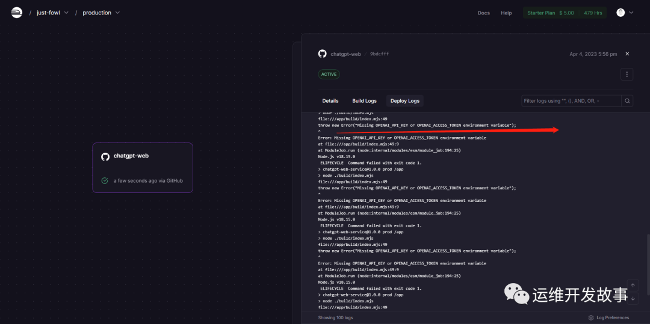The height and width of the screenshot is (324, 650).
Task: Click the Railway logo icon
Action: 16,13
